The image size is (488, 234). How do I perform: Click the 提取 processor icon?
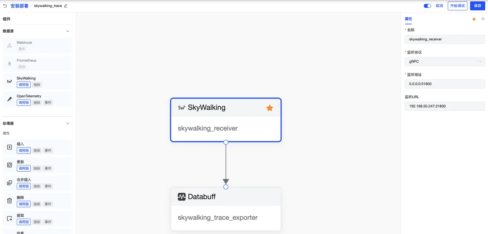(x=9, y=219)
